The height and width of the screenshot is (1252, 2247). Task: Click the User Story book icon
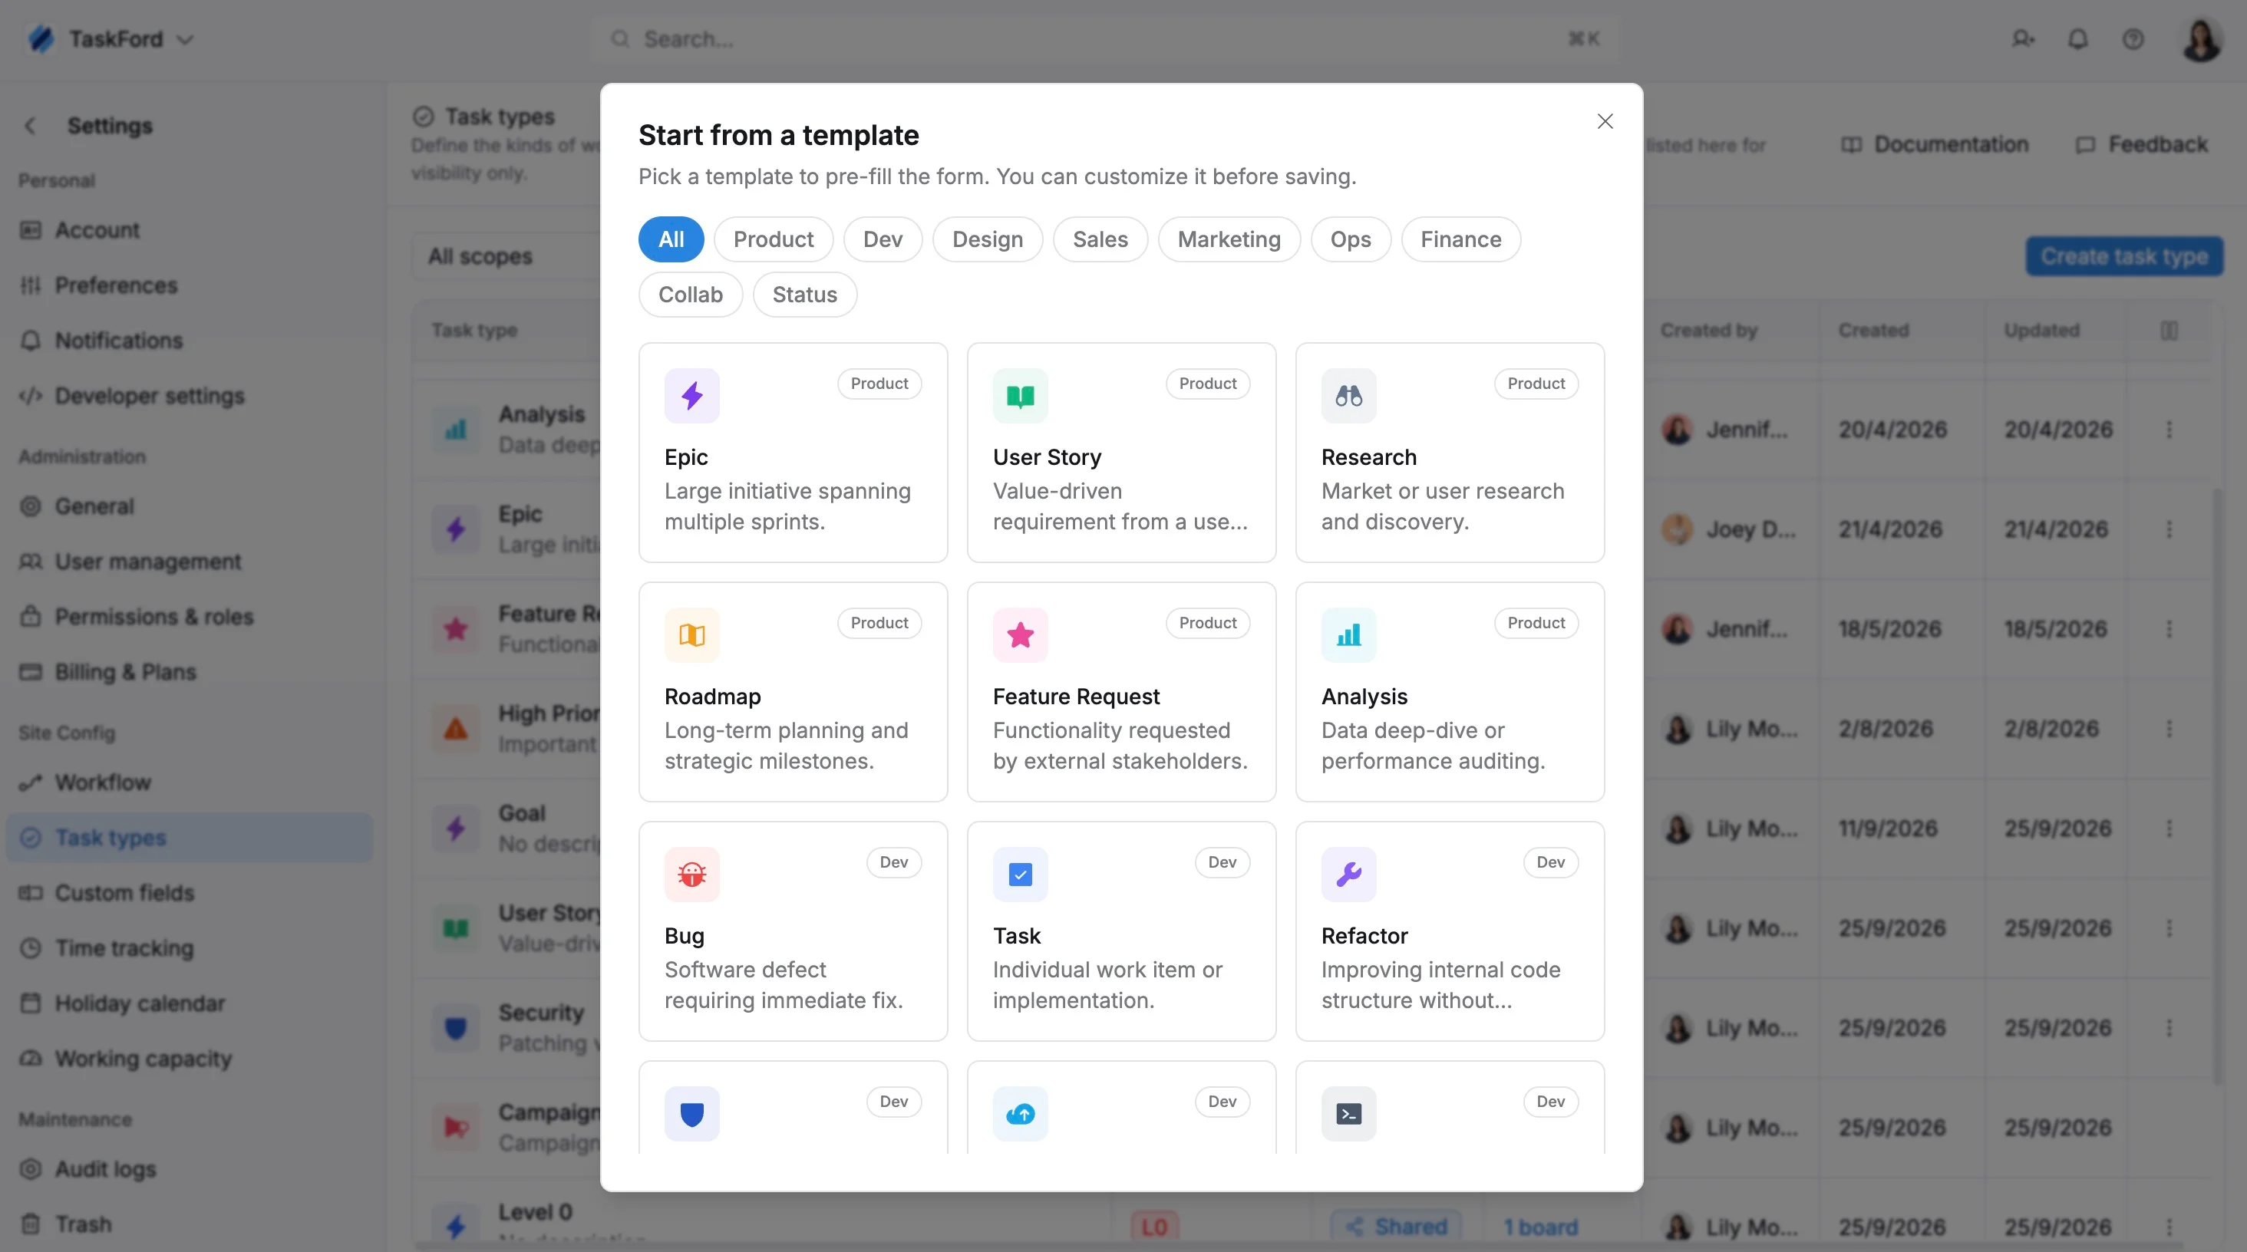(1020, 396)
